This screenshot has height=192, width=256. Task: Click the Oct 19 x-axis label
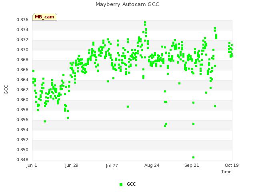pos(232,165)
